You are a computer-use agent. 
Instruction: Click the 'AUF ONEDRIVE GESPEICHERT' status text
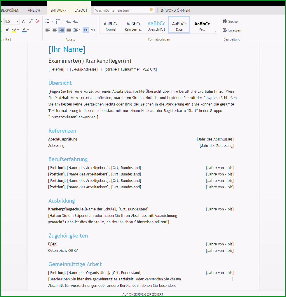(143, 294)
